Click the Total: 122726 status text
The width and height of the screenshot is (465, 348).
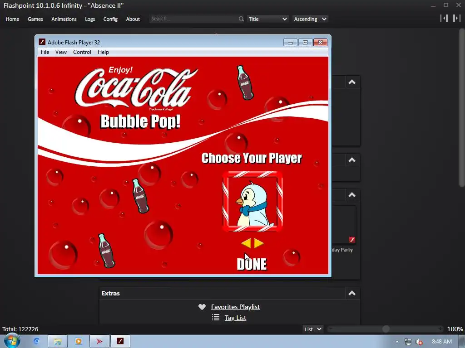(x=20, y=329)
